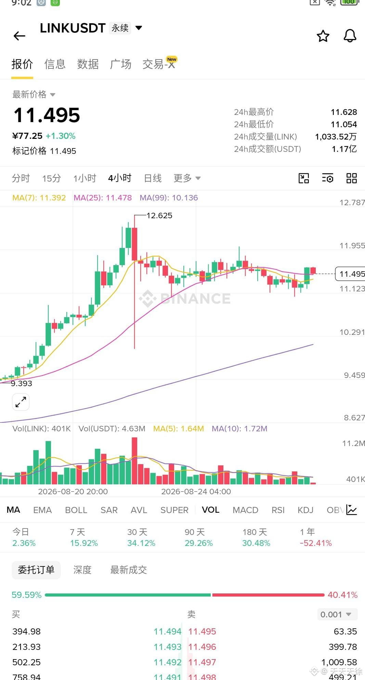Image resolution: width=365 pixels, height=680 pixels.
Task: Toggle the RSI sub-indicator
Action: coord(278,510)
